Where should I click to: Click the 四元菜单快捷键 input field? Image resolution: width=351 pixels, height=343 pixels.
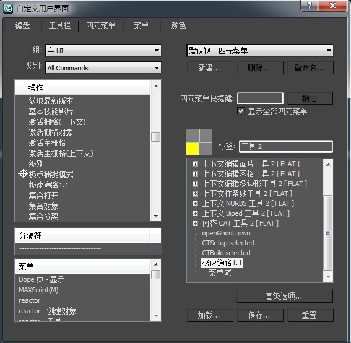260,98
